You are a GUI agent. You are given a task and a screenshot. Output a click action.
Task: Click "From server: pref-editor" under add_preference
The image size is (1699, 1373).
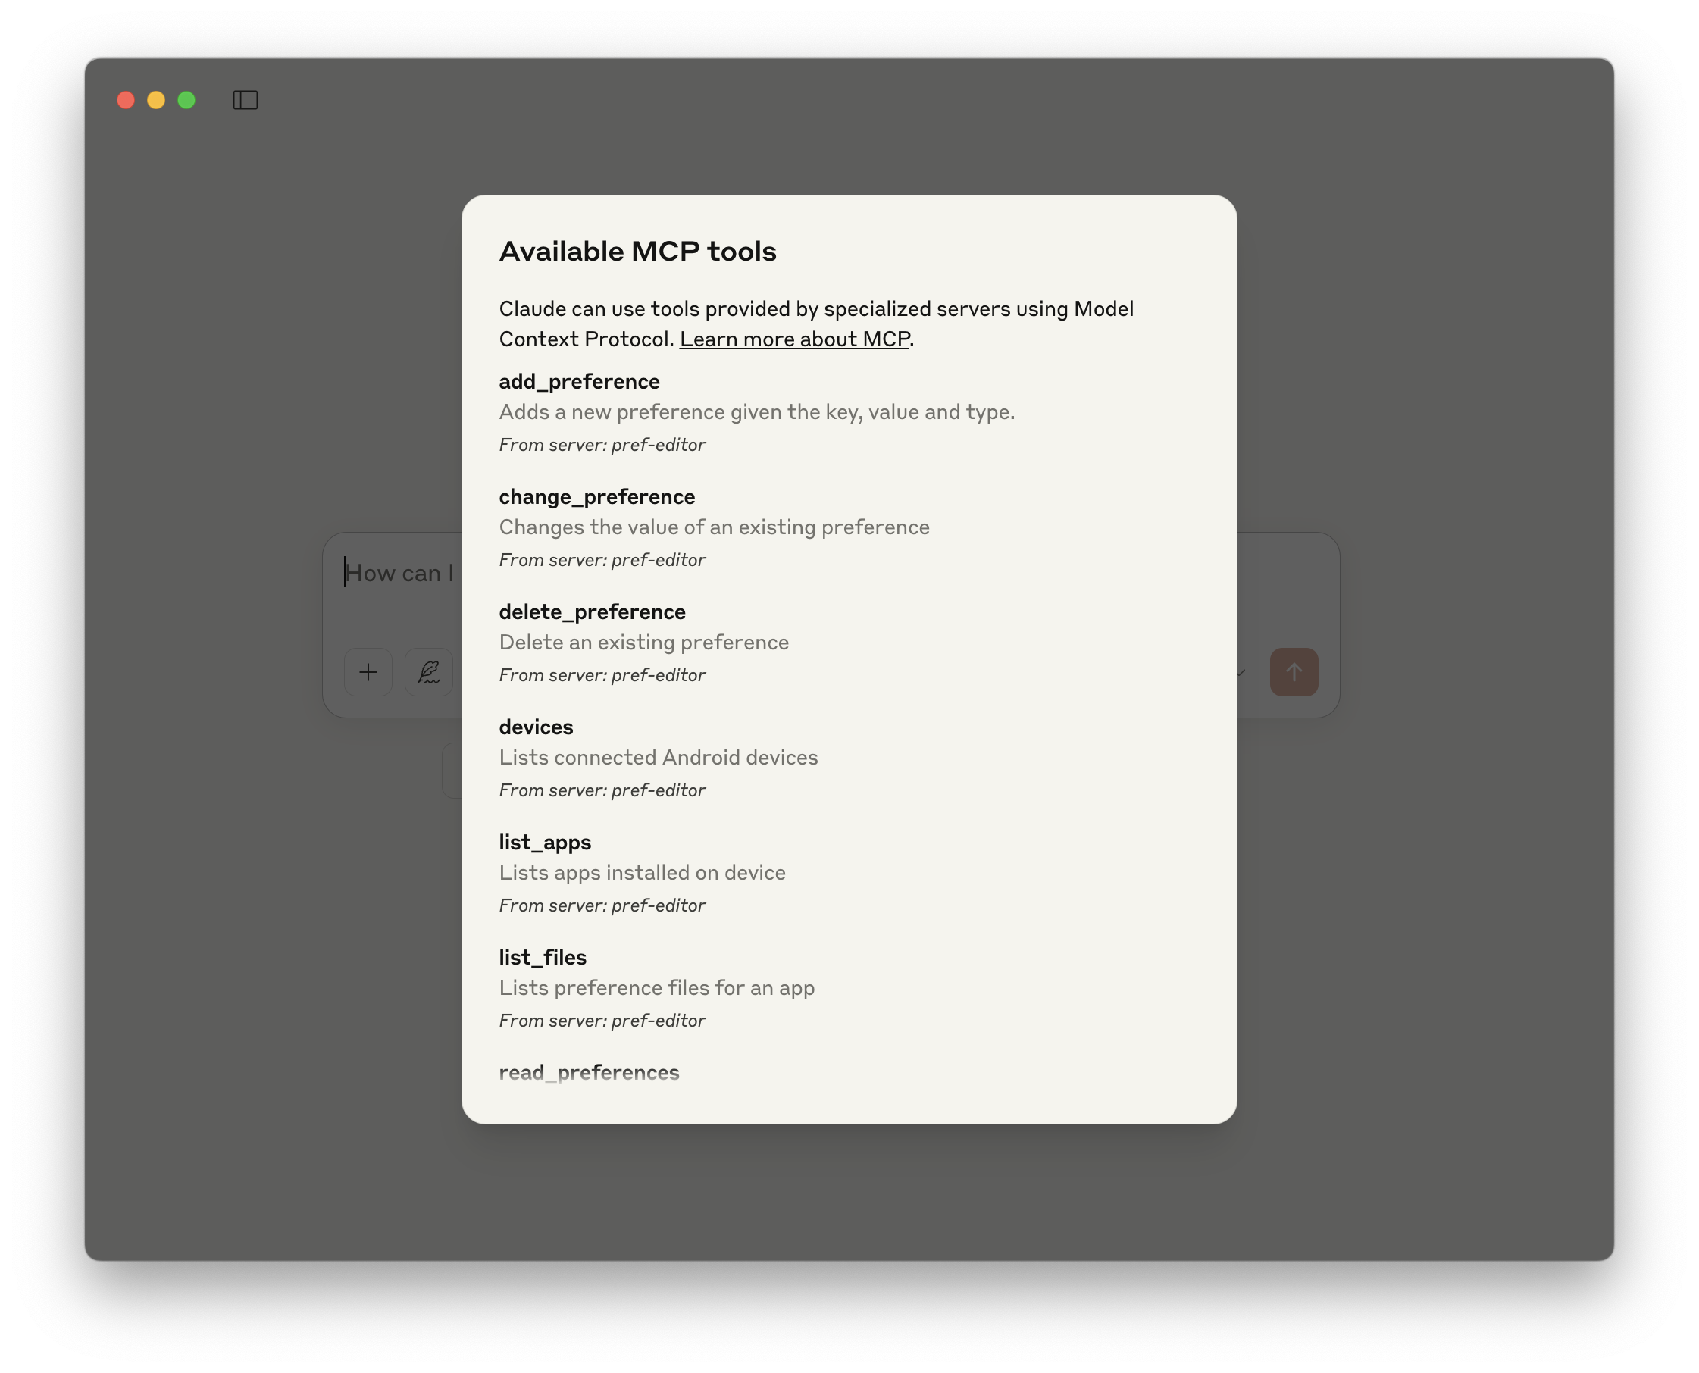point(602,445)
